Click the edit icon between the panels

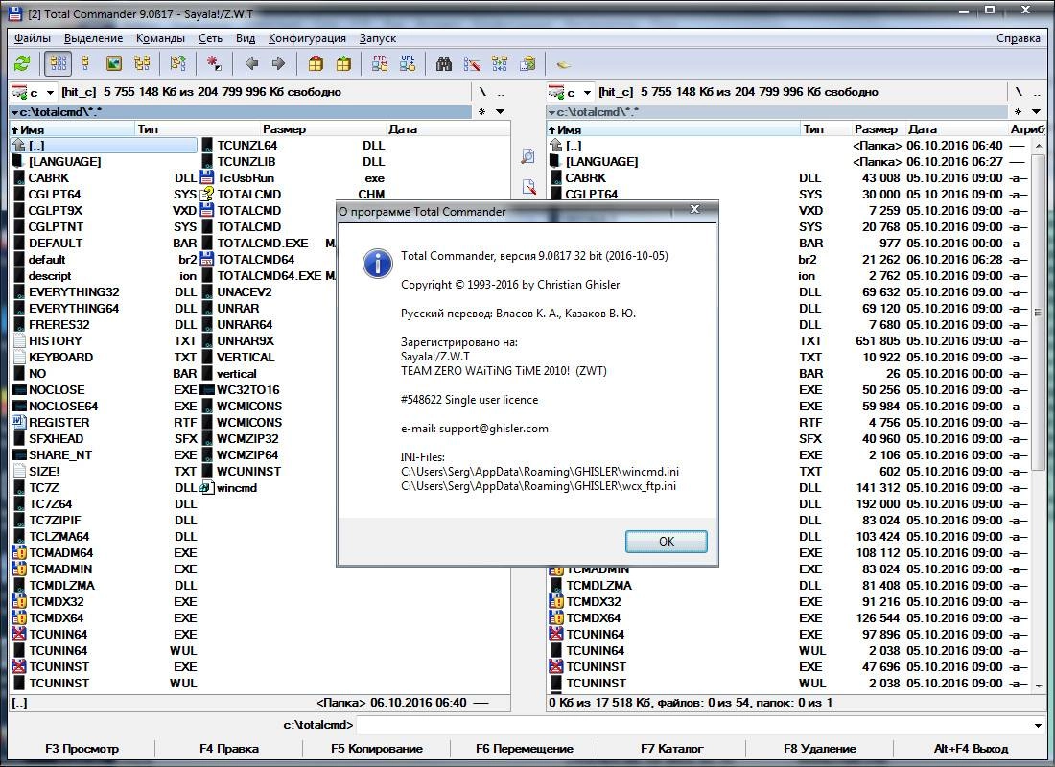point(528,186)
